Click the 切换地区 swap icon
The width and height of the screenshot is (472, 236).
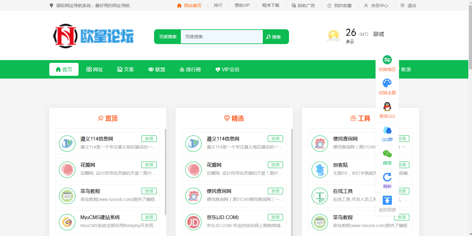click(387, 60)
